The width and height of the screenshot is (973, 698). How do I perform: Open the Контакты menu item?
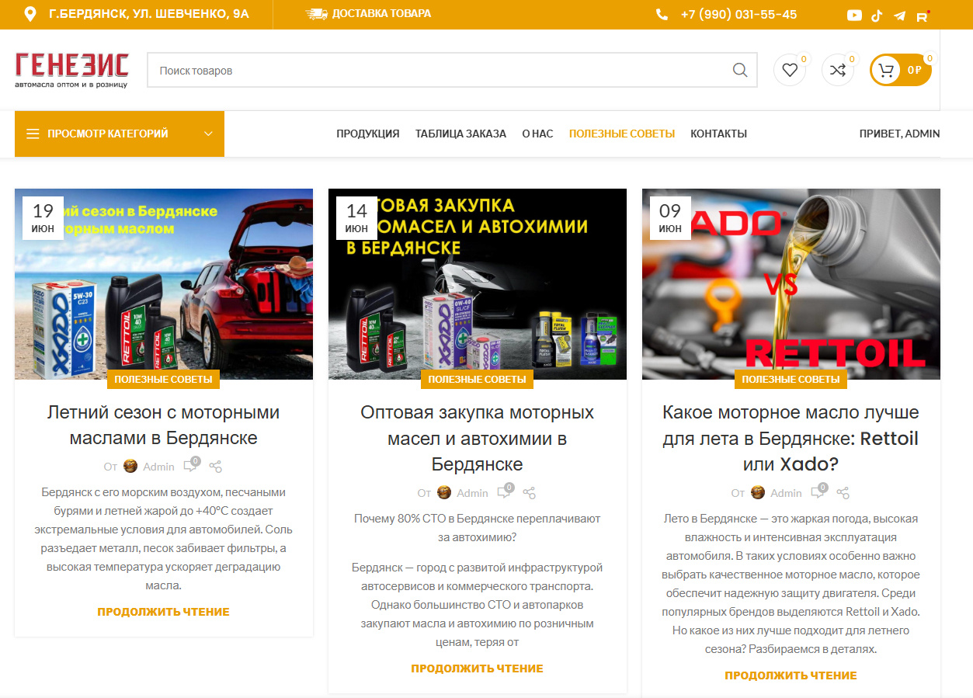(x=718, y=134)
